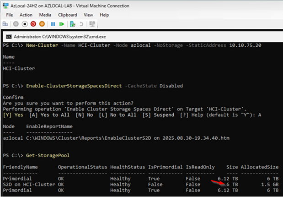Open the View menu
This screenshot has height=197, width=283.
pyautogui.click(x=88, y=15)
